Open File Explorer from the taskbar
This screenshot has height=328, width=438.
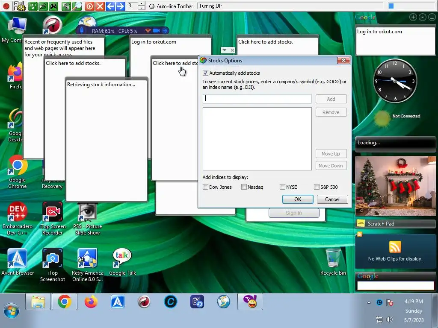(x=38, y=302)
